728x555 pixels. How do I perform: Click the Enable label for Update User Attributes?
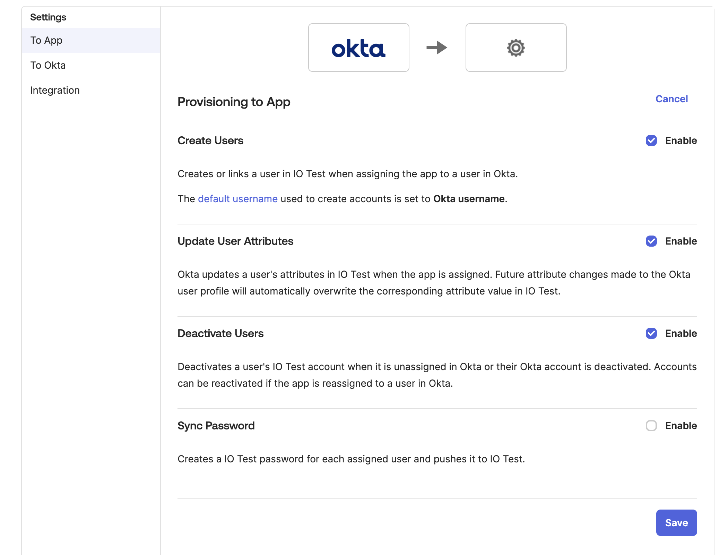point(681,241)
